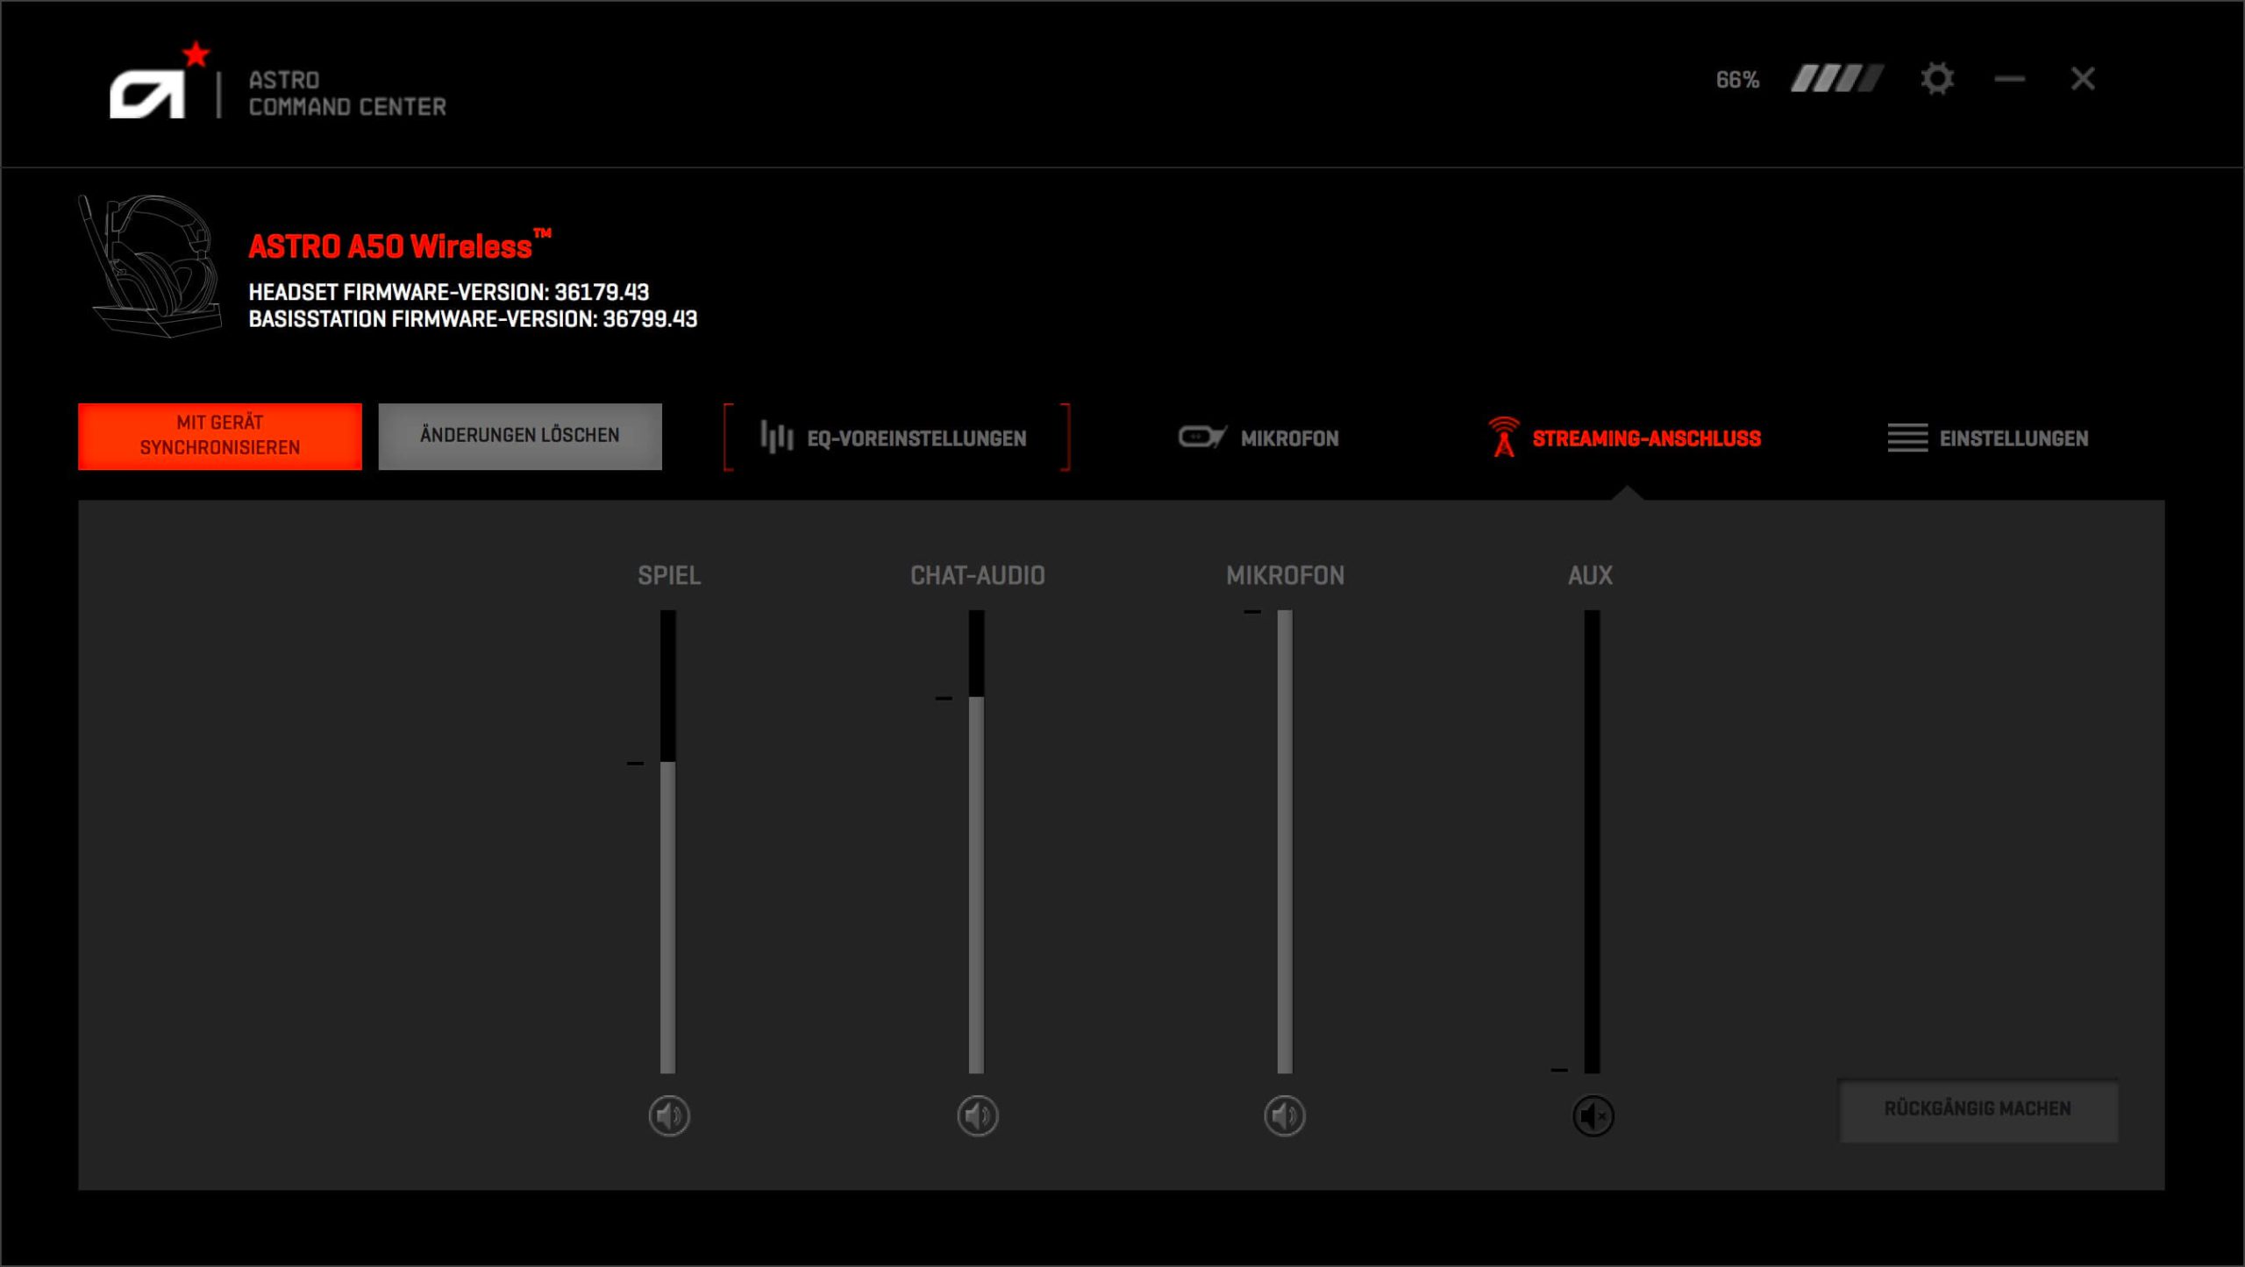This screenshot has height=1267, width=2245.
Task: Open the EQ-Voreinstellungen tab
Action: pos(916,438)
